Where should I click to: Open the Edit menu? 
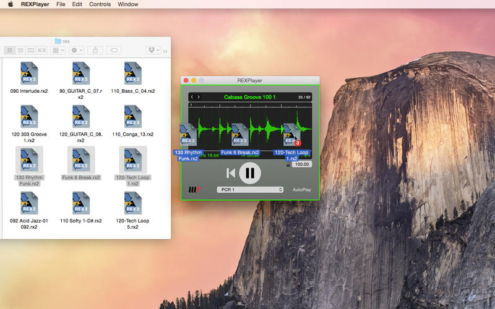[77, 4]
